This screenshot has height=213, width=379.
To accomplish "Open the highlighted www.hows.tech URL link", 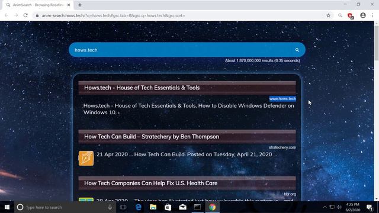I will click(282, 99).
